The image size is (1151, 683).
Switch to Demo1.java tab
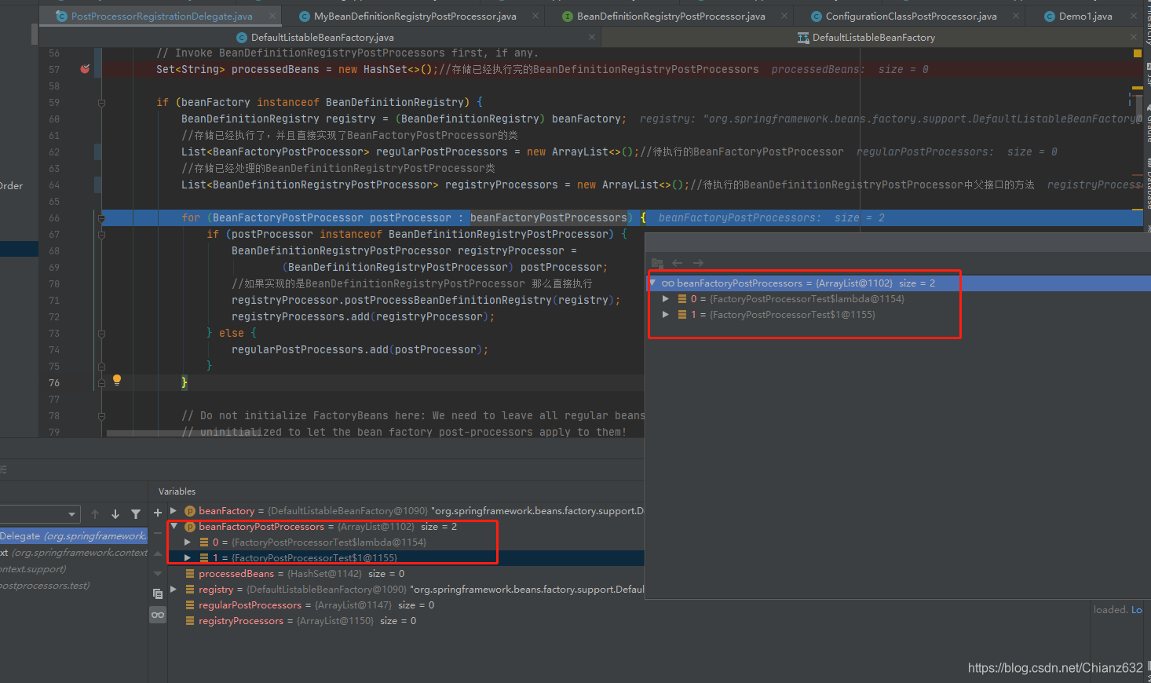point(1085,16)
